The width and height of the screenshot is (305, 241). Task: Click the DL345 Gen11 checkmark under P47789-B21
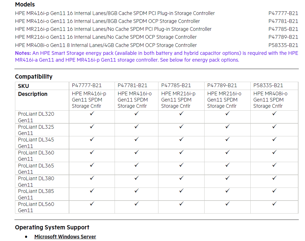pyautogui.click(x=227, y=139)
